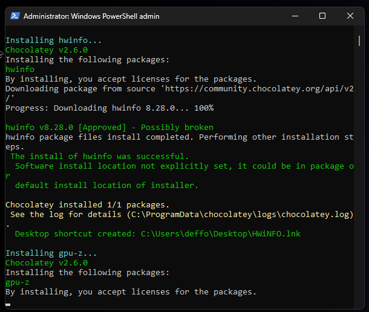Click the green 'gpu-z' package name line
369x312 pixels.
(18, 282)
